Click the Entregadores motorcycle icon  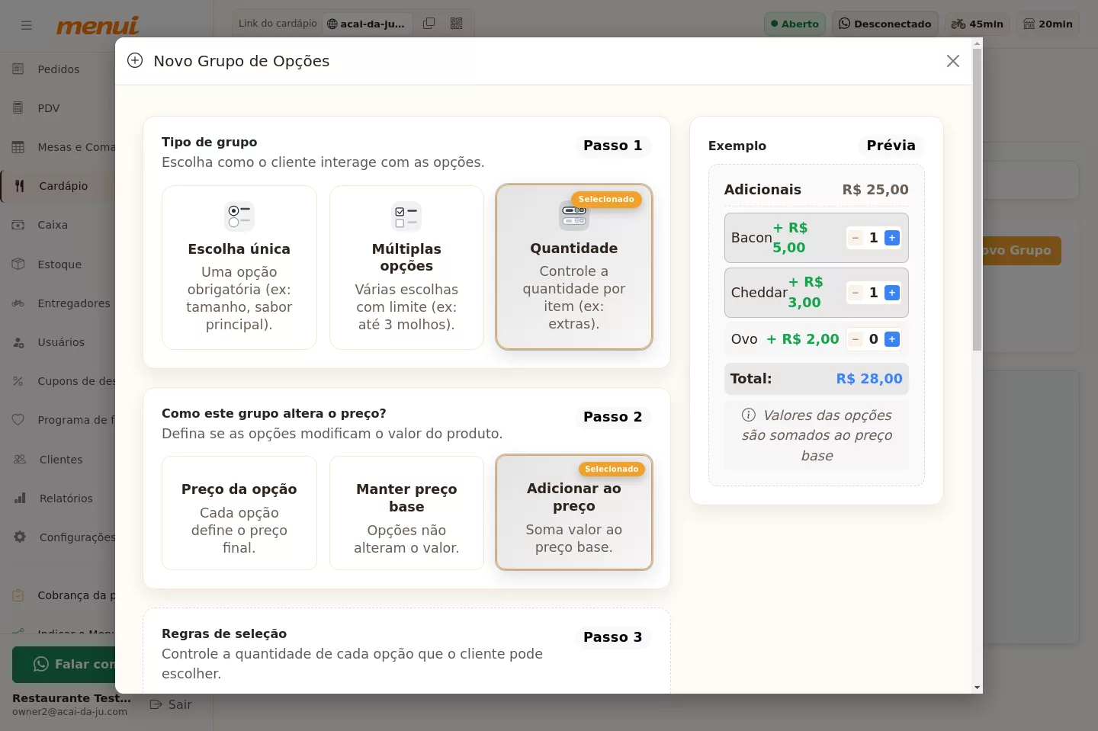tap(18, 303)
